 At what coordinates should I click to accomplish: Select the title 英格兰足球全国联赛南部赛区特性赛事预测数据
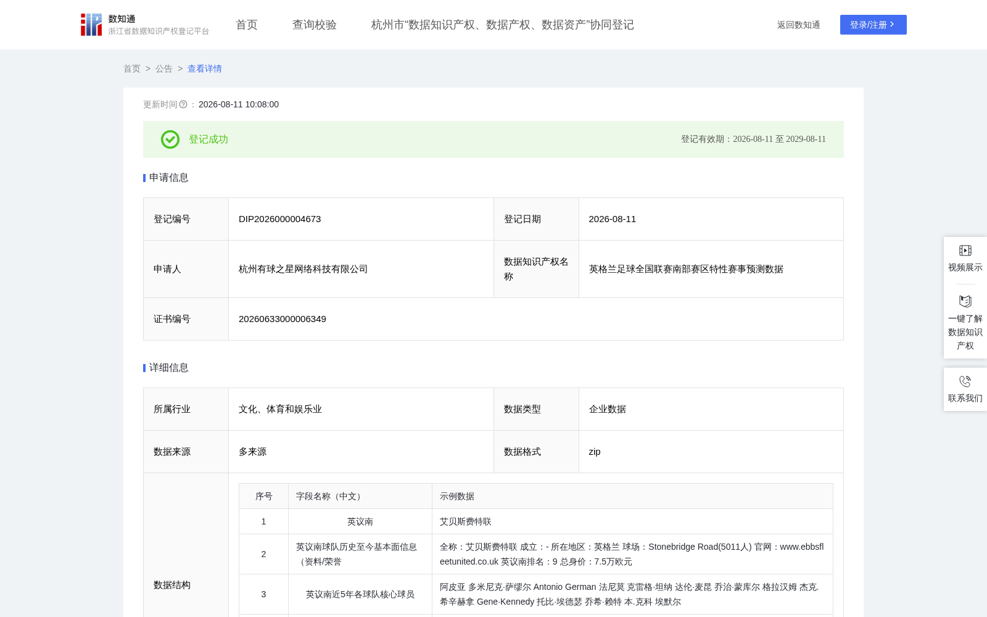coord(686,269)
